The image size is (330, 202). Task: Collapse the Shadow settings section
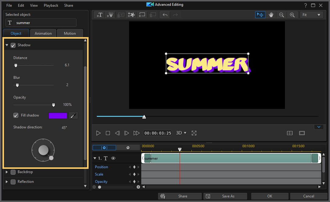[7, 45]
